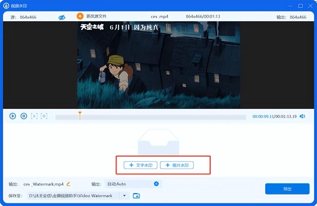Screen dimensions: 317x206
Task: Add a text watermark (文字水印)
Action: (x=141, y=165)
